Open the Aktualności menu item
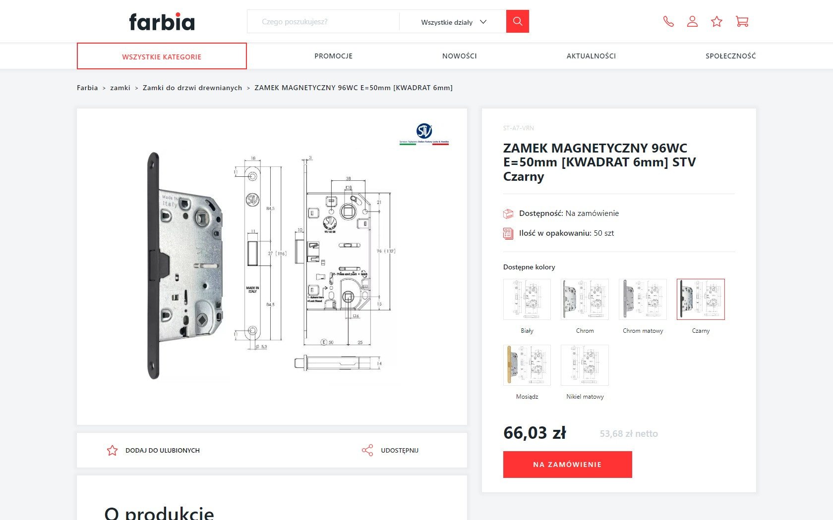Screen dimensions: 833x520 (x=591, y=56)
